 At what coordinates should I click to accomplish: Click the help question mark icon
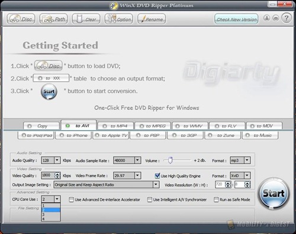287,18
